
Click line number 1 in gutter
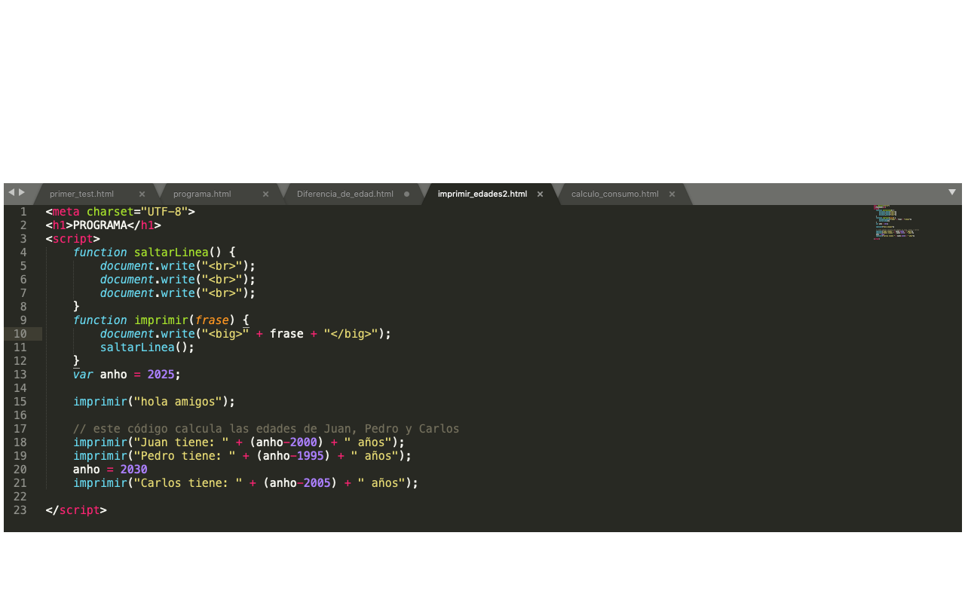(x=23, y=212)
